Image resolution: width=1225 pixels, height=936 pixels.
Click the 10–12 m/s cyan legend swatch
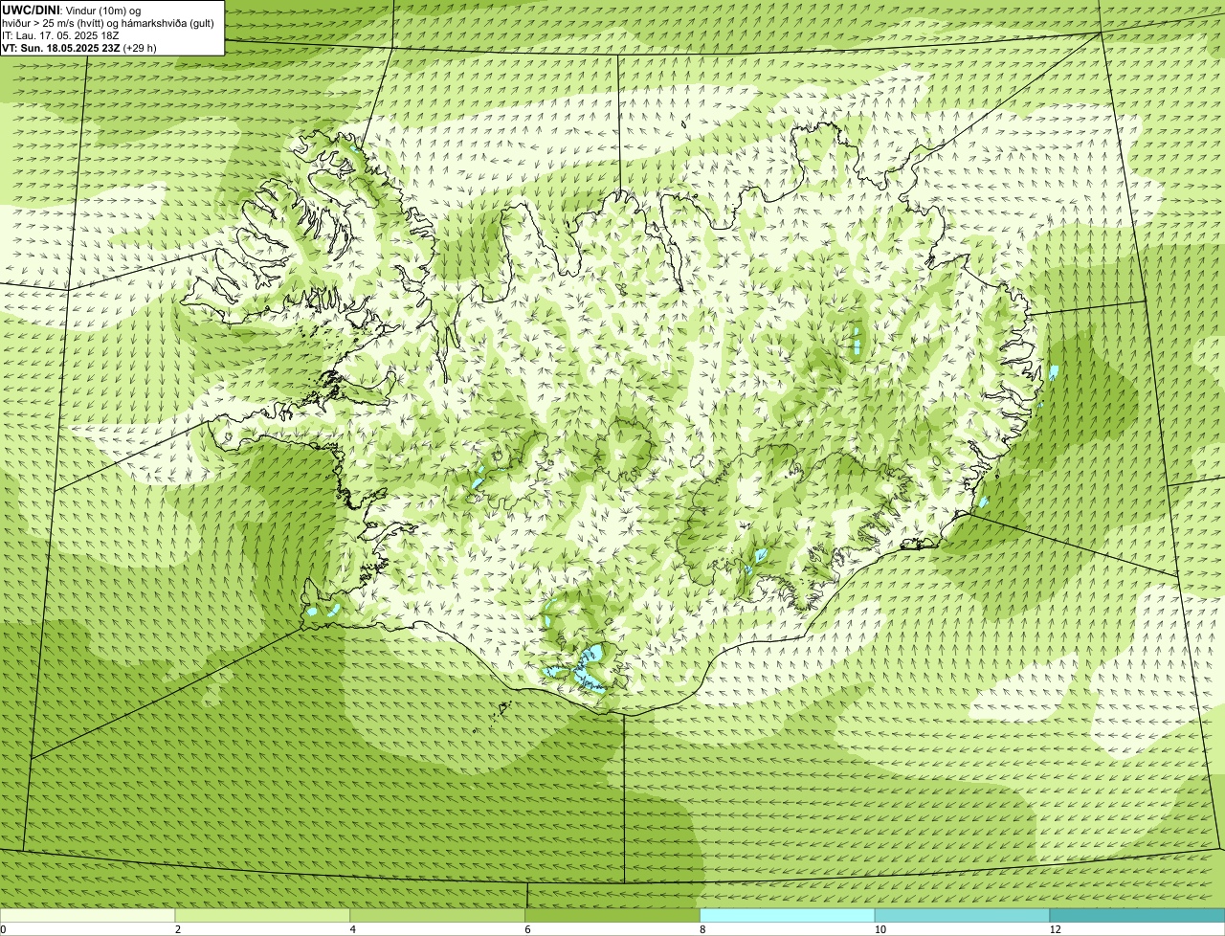point(962,916)
